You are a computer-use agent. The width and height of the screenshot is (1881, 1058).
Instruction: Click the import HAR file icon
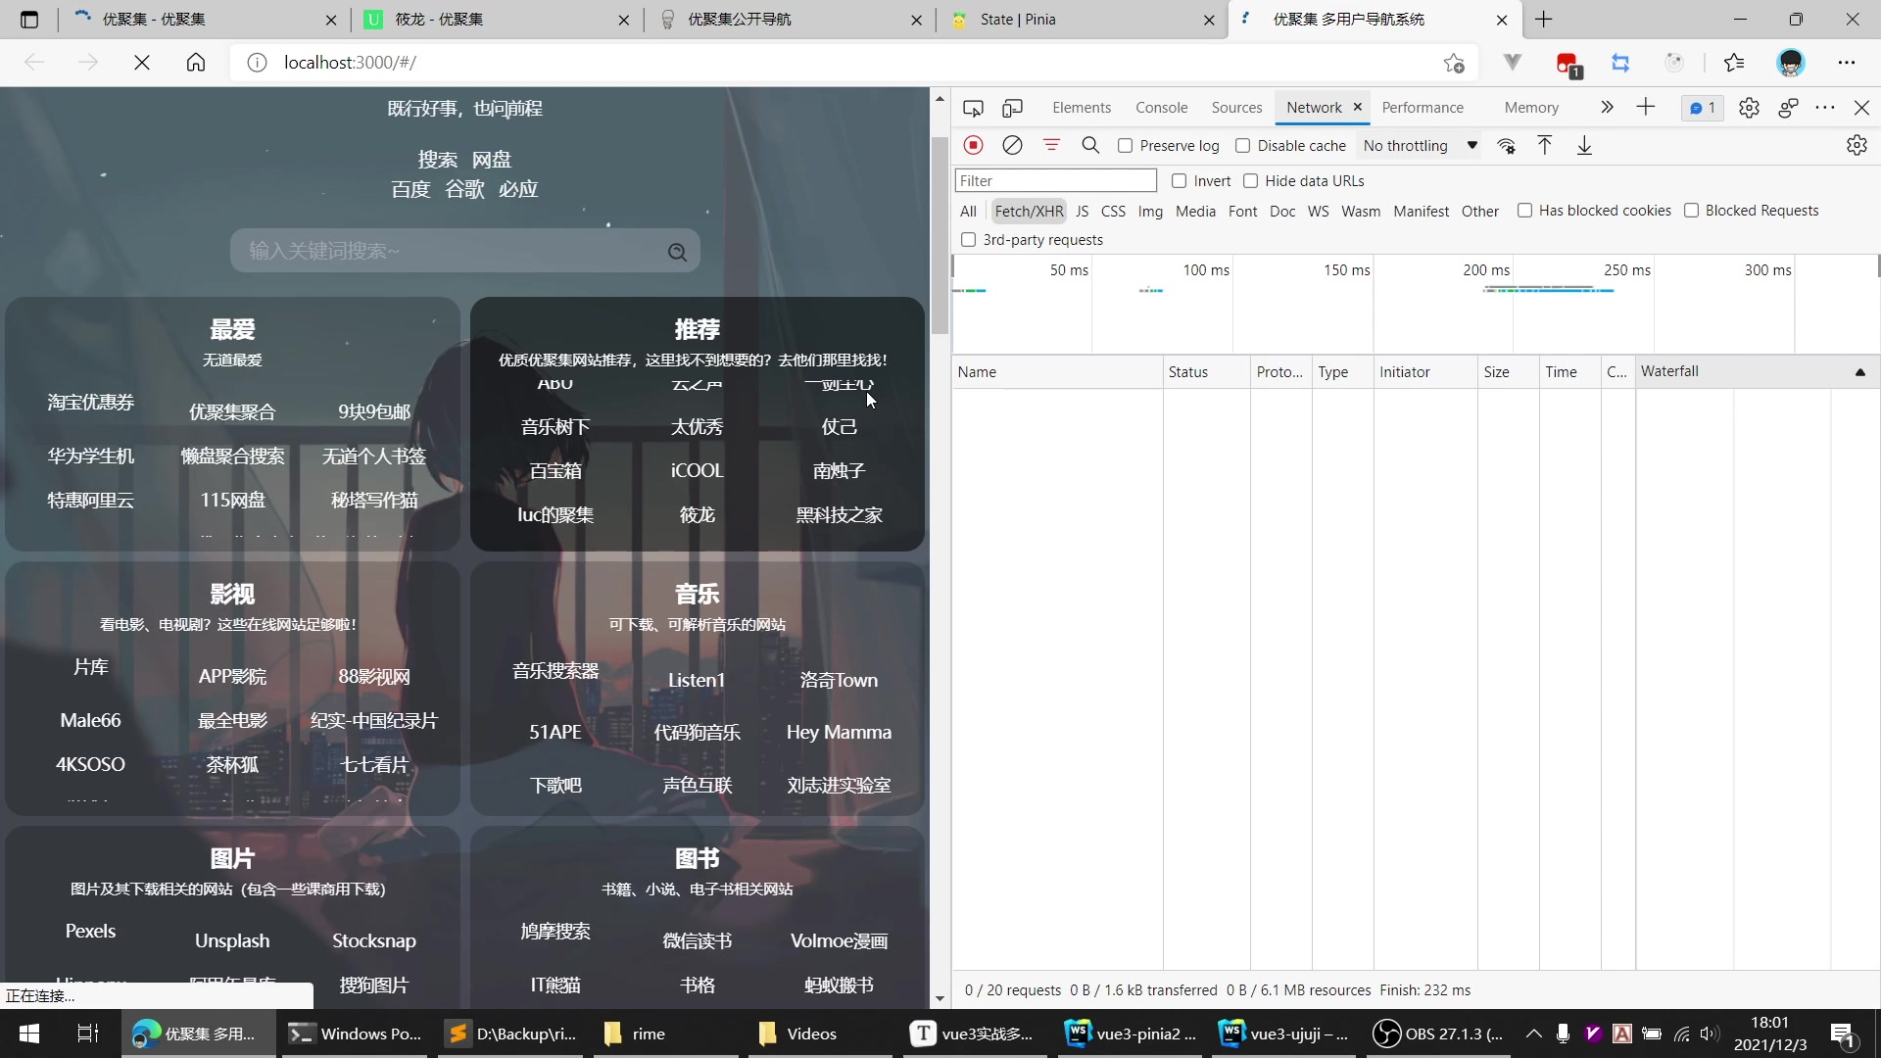coord(1545,145)
